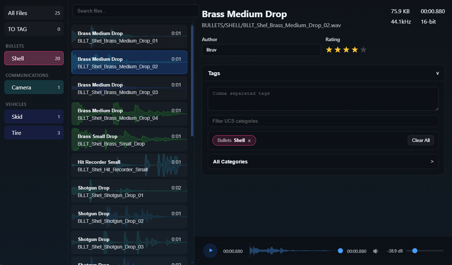Select the Brass Small Drop file
The image size is (452, 265).
pos(129,139)
